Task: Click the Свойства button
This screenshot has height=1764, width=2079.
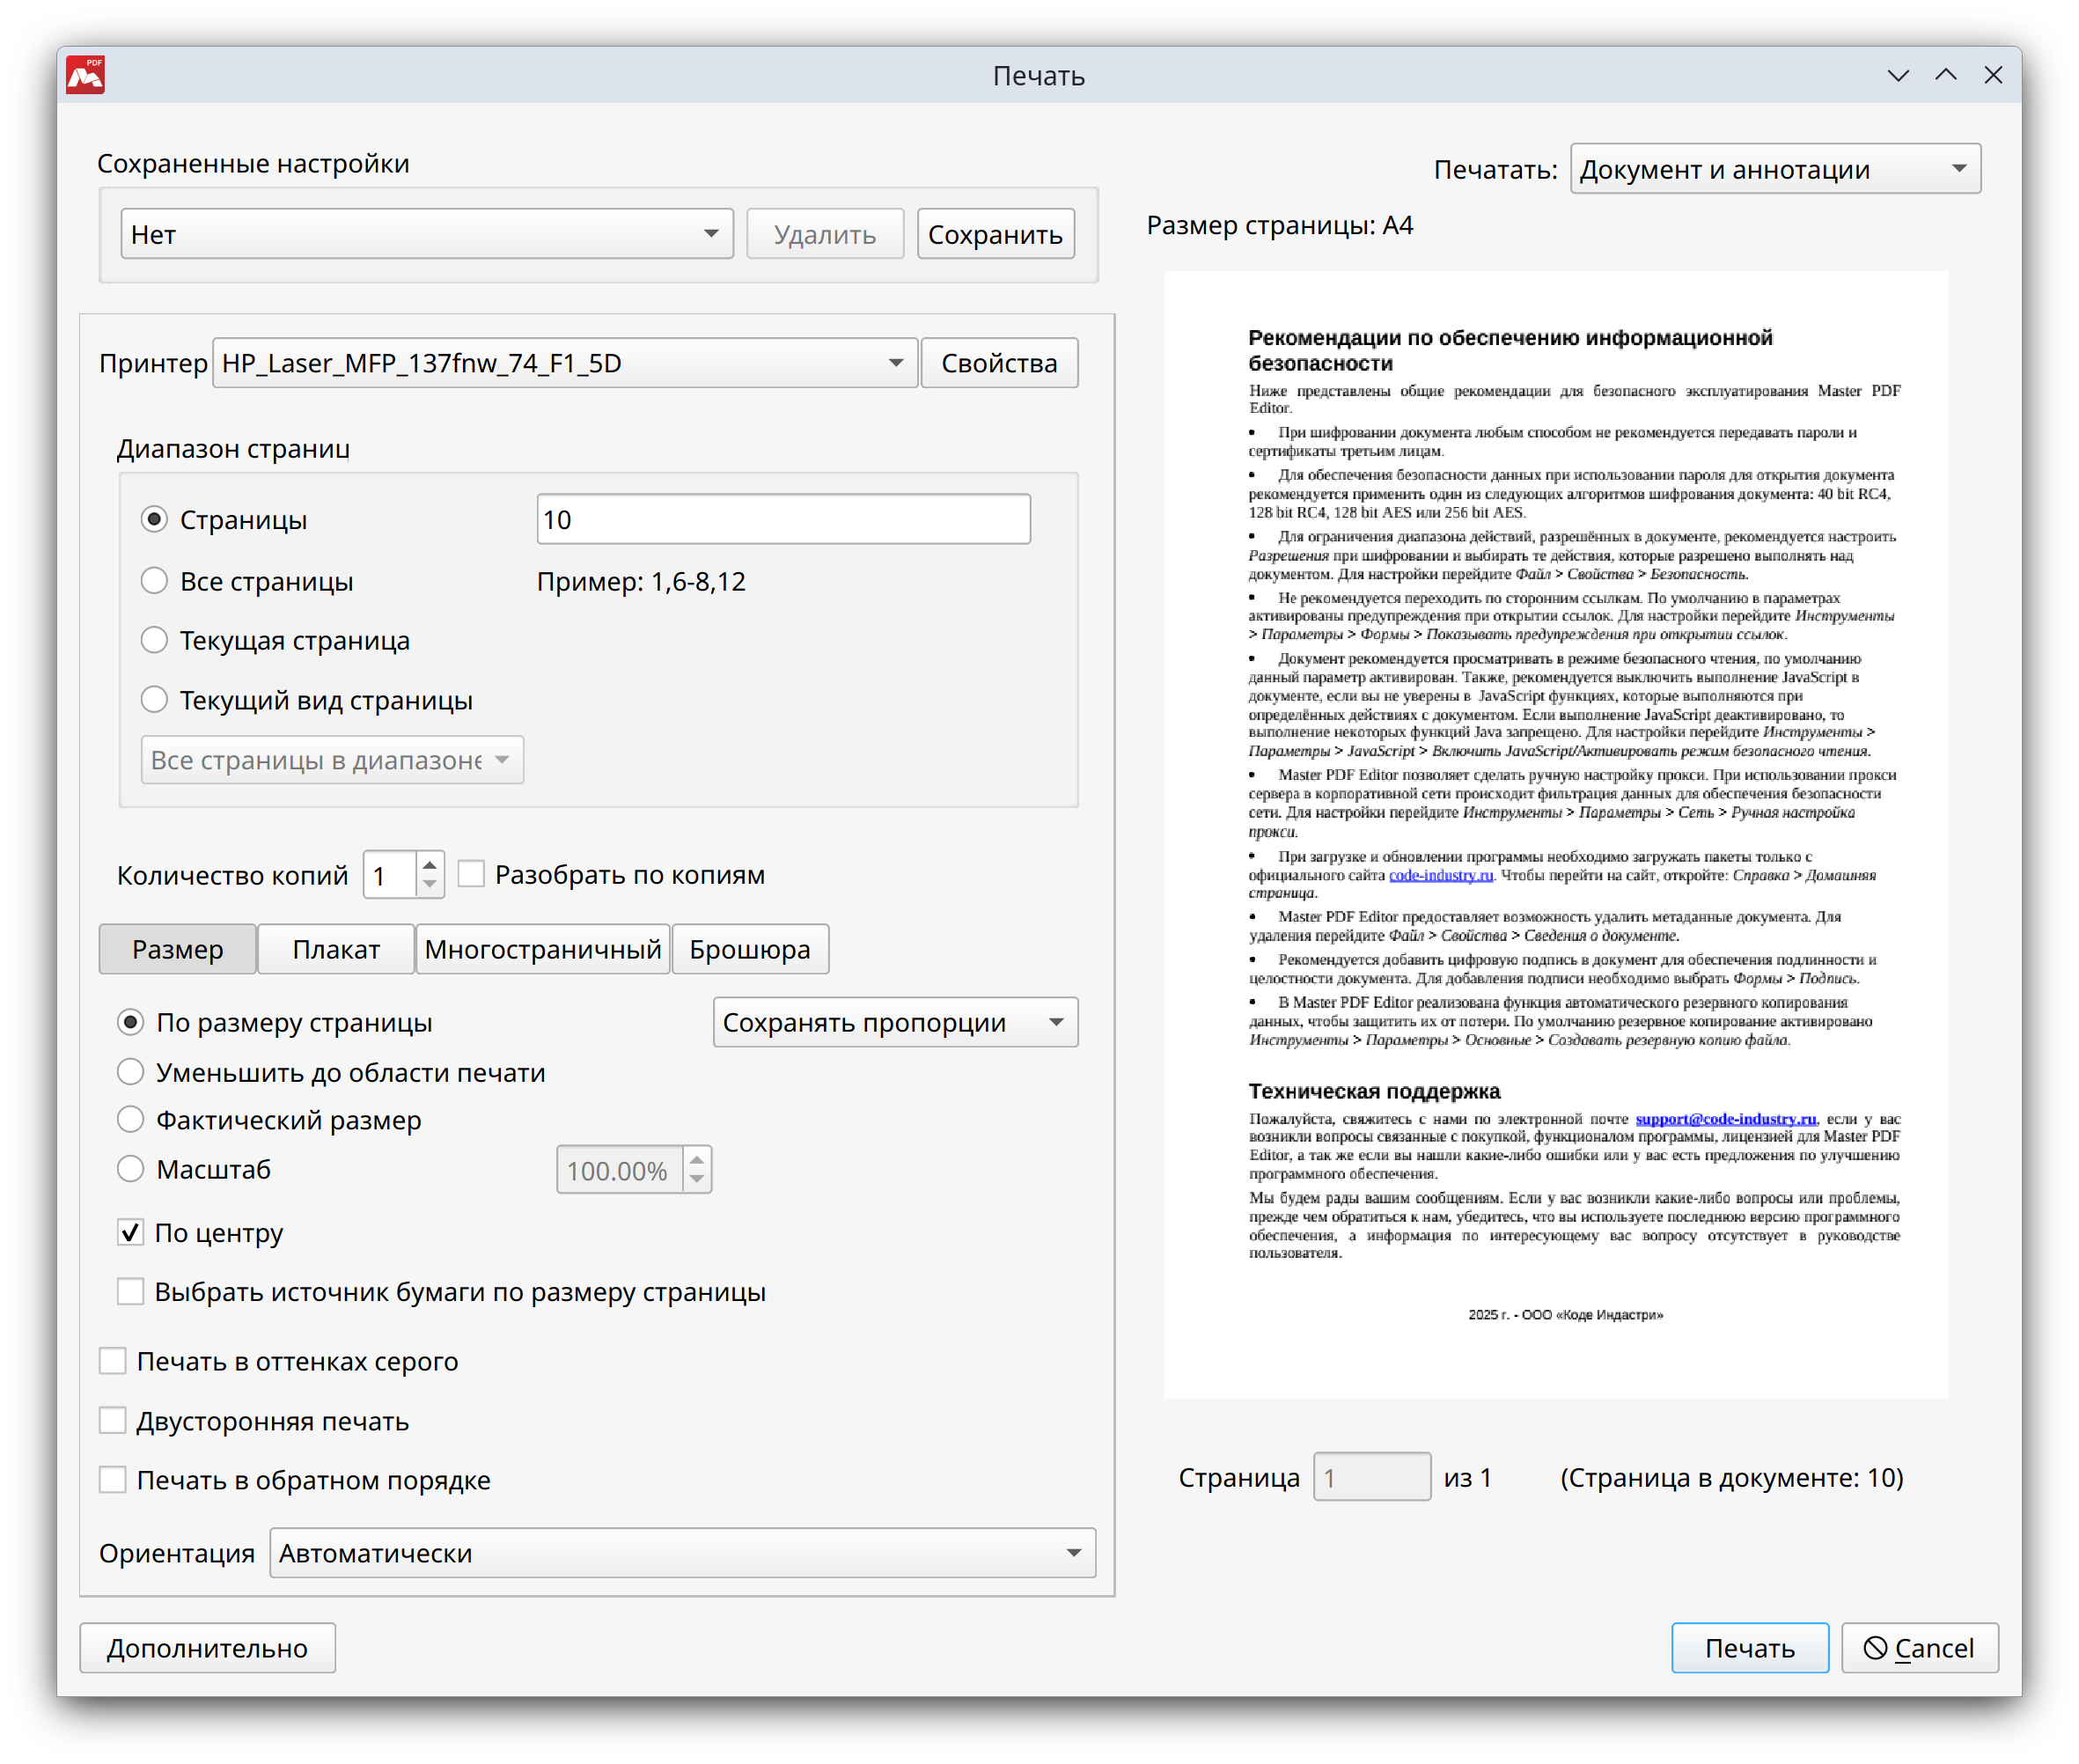Action: 999,363
